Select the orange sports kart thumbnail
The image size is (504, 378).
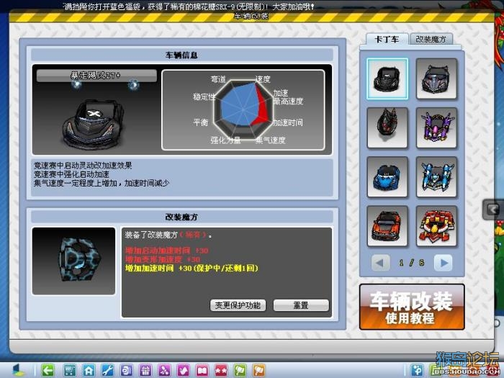[387, 226]
